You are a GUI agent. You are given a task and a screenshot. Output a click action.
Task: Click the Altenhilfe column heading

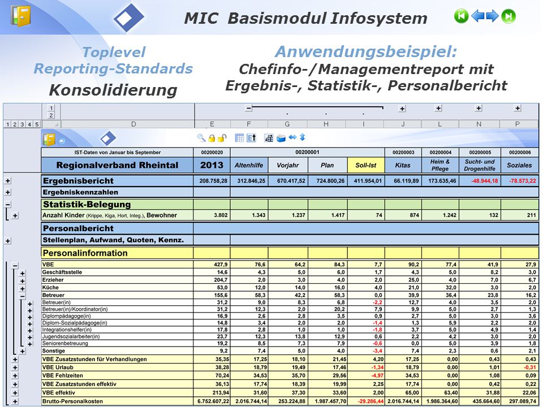pos(249,166)
